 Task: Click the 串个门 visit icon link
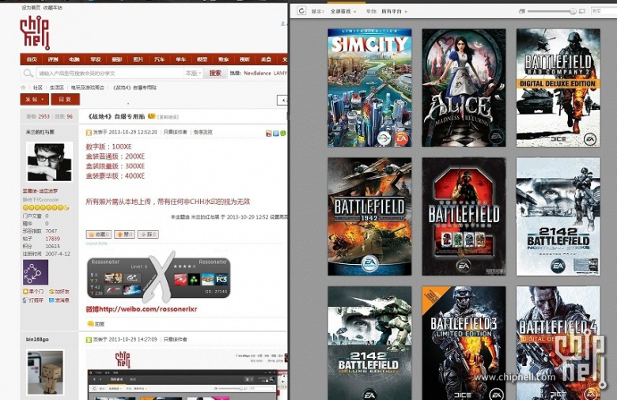coord(33,292)
